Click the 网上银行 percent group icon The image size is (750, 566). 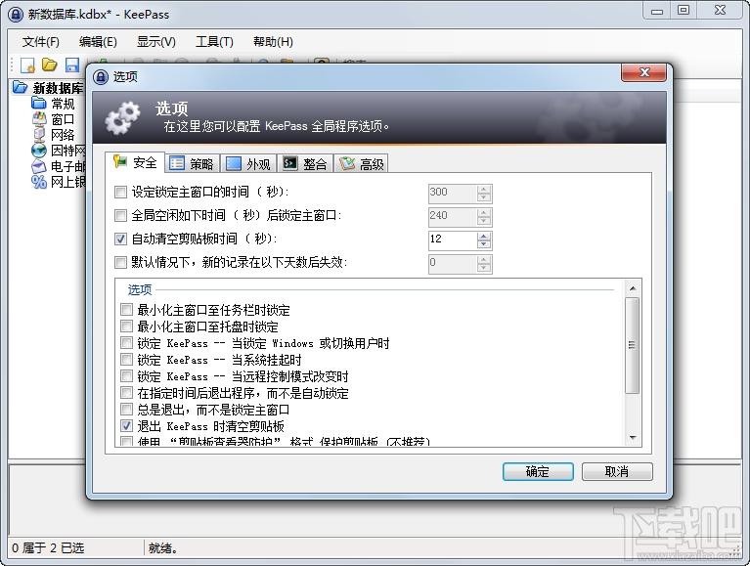[x=39, y=182]
